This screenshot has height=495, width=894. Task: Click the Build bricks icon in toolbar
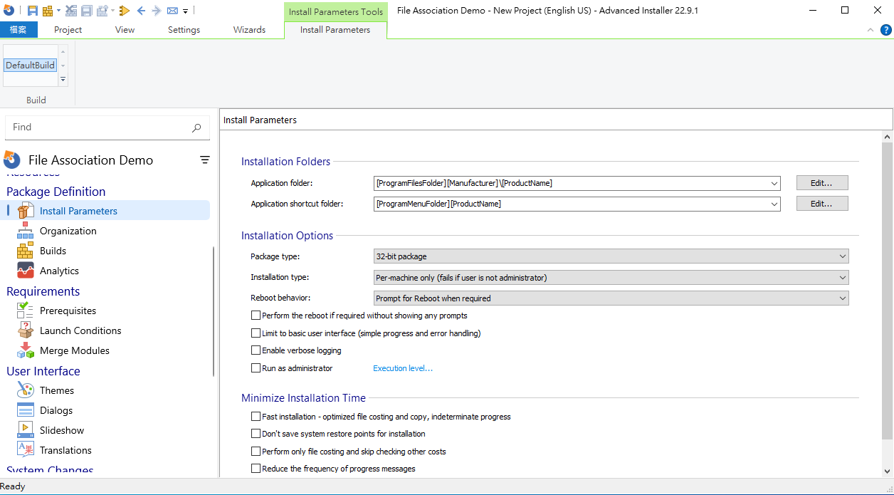click(x=48, y=11)
